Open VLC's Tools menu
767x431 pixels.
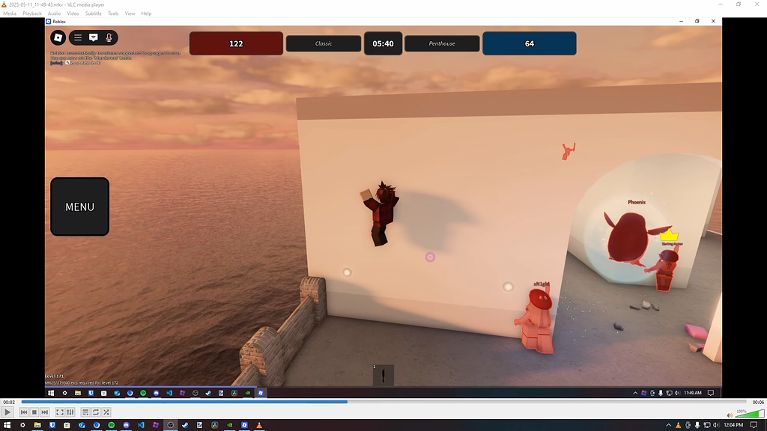click(x=112, y=13)
